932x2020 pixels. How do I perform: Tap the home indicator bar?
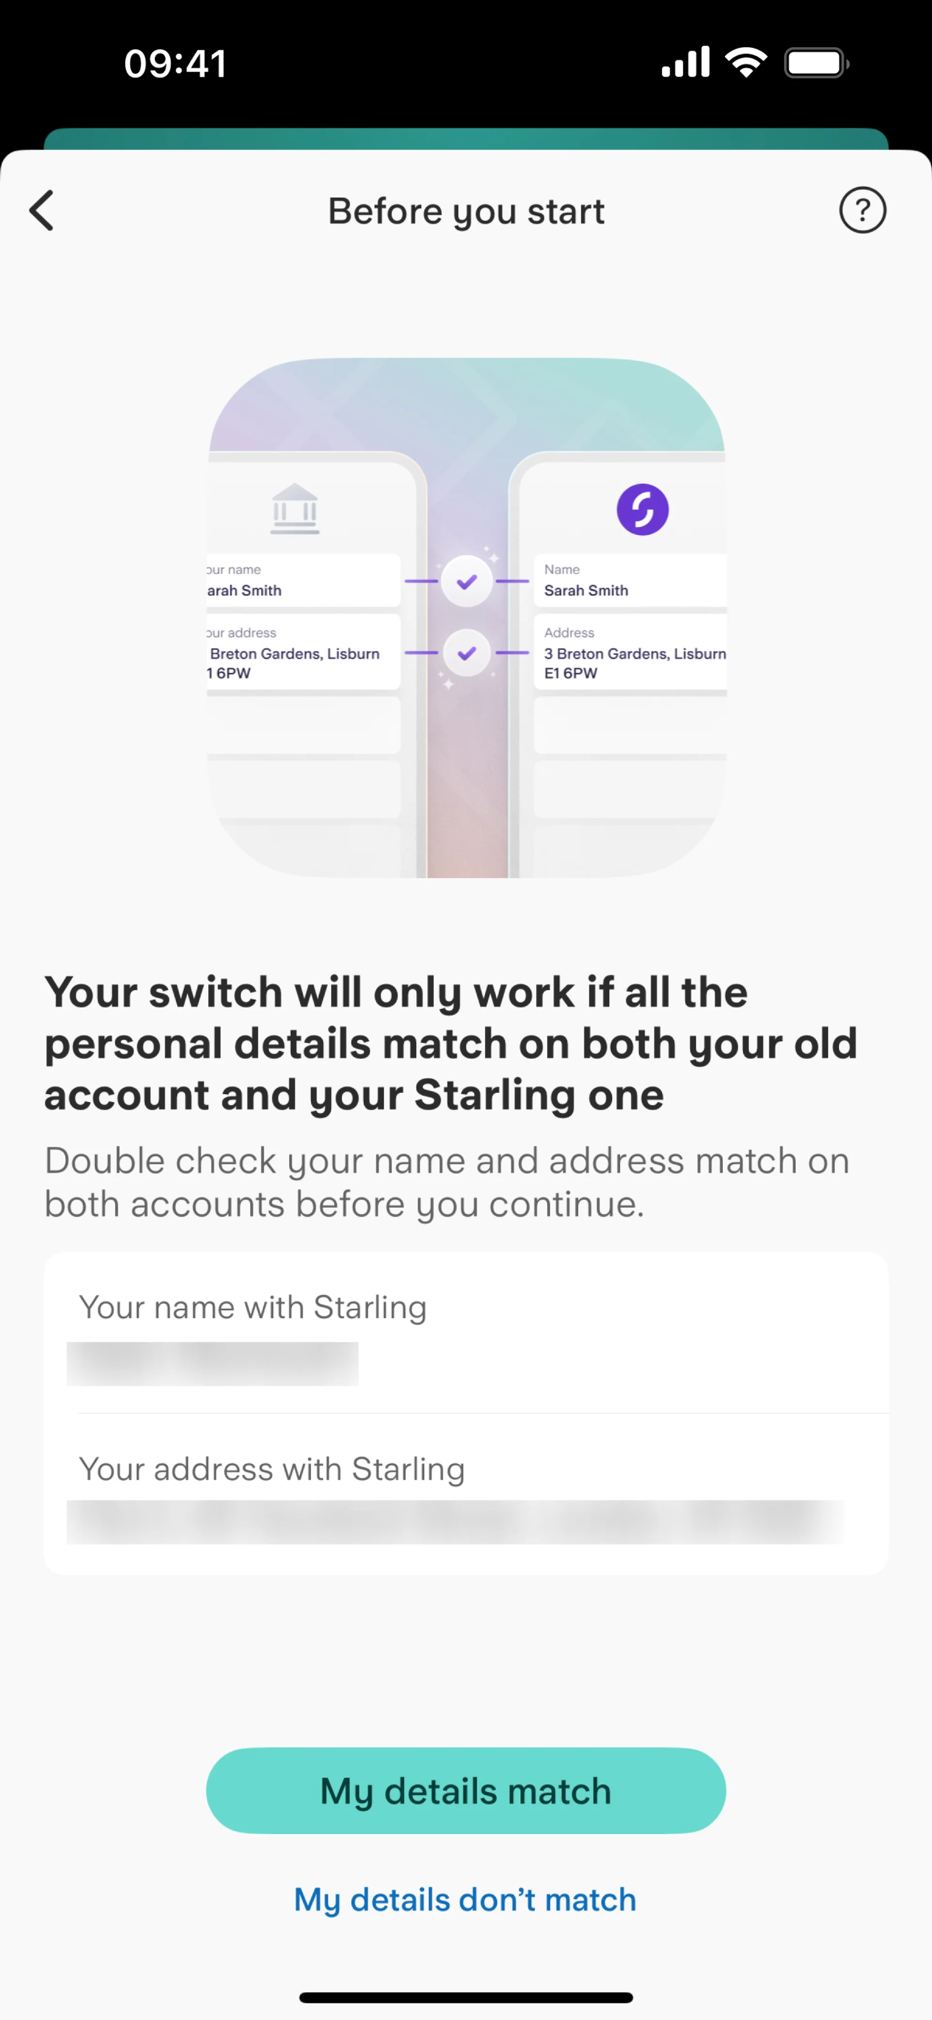tap(466, 1997)
